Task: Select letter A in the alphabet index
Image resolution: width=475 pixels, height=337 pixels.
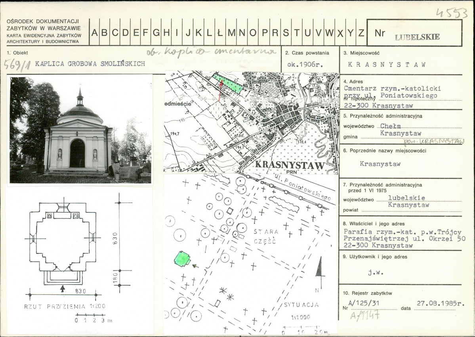Action: tap(95, 32)
